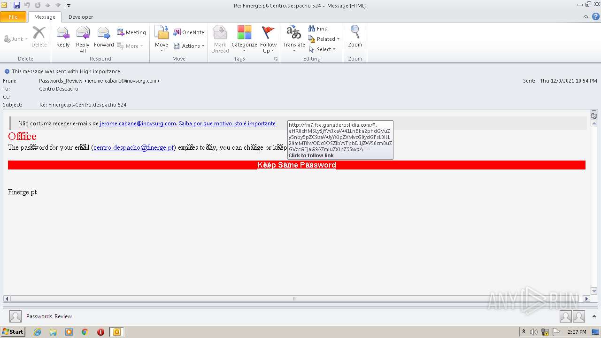
Task: Open the Move folder menu
Action: pos(162,39)
